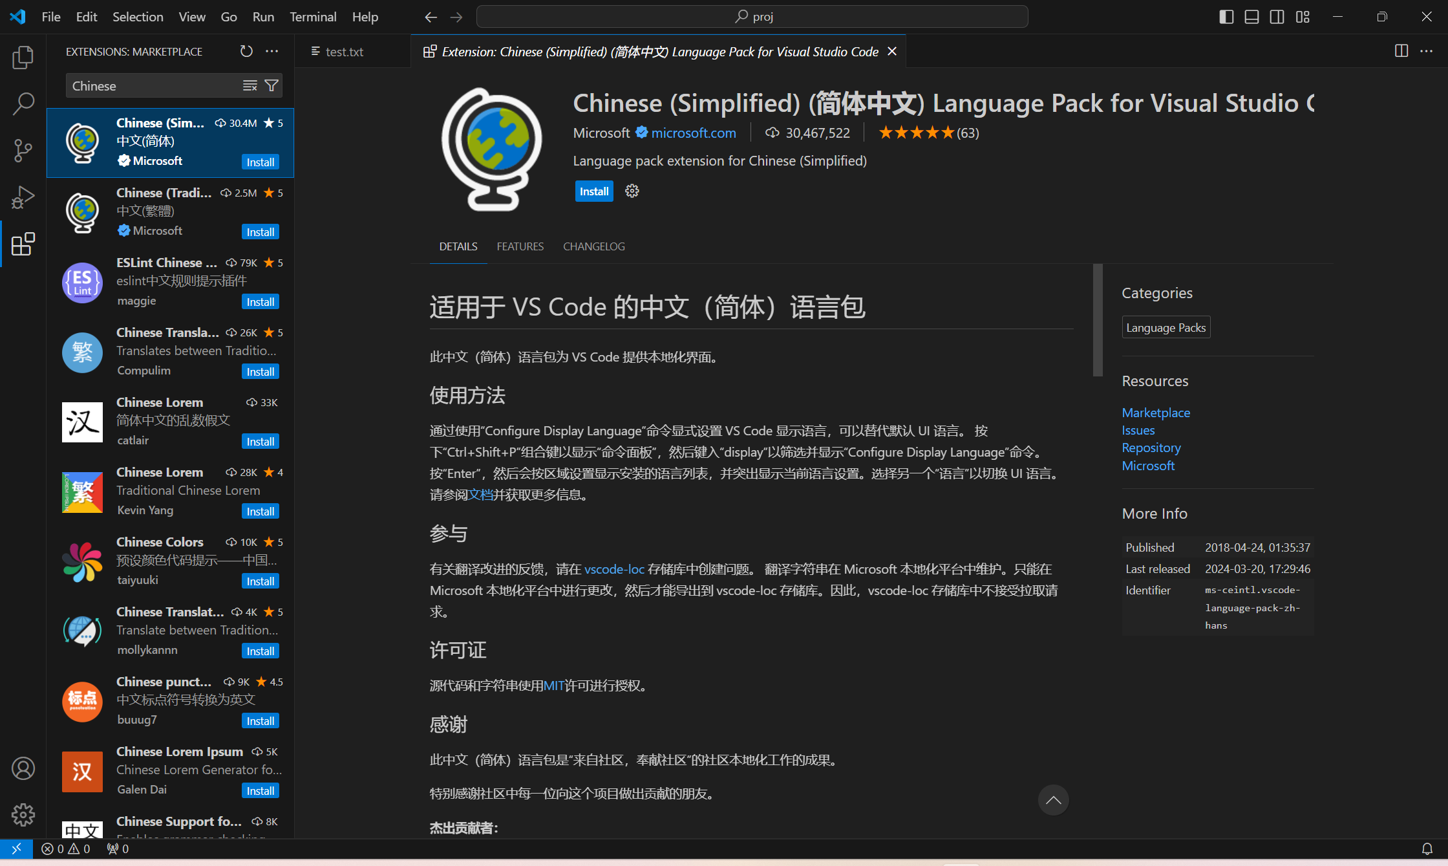
Task: Switch to the CHANGELOG tab
Action: click(593, 246)
